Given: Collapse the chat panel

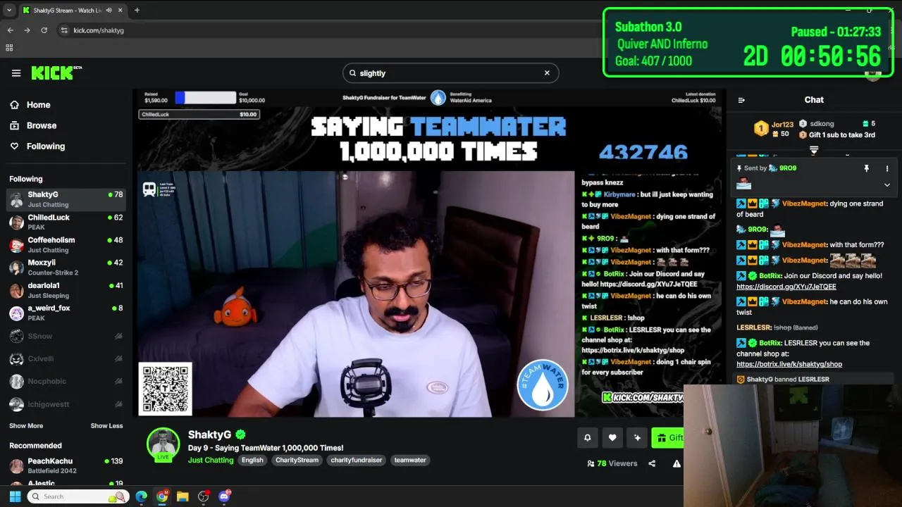Looking at the screenshot, I should click(x=741, y=100).
